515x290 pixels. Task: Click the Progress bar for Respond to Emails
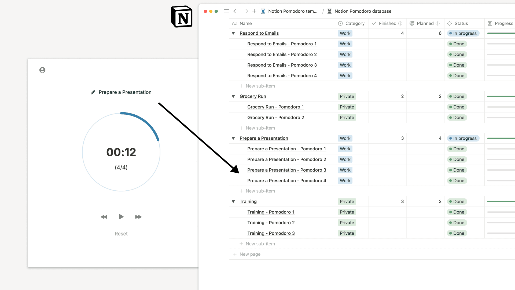[x=501, y=33]
